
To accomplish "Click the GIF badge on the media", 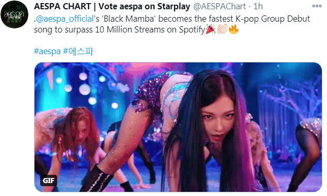I will point(48,181).
